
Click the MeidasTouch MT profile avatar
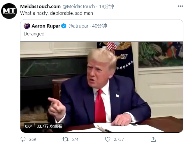click(9, 11)
